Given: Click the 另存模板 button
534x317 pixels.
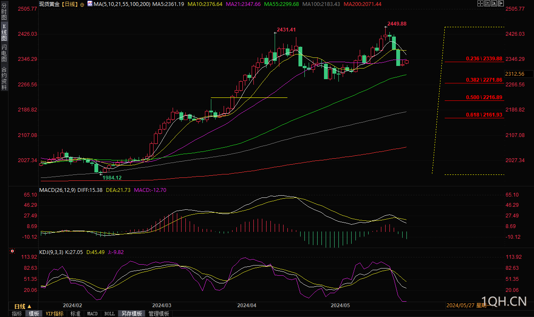Looking at the screenshot, I should point(132,314).
